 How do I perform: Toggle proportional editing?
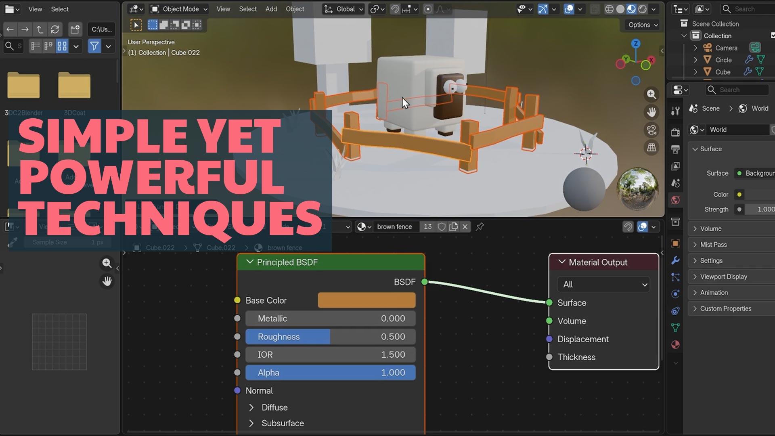[428, 9]
